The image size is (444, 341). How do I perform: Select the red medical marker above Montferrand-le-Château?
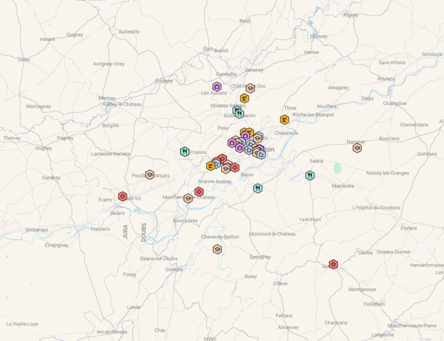pyautogui.click(x=199, y=192)
